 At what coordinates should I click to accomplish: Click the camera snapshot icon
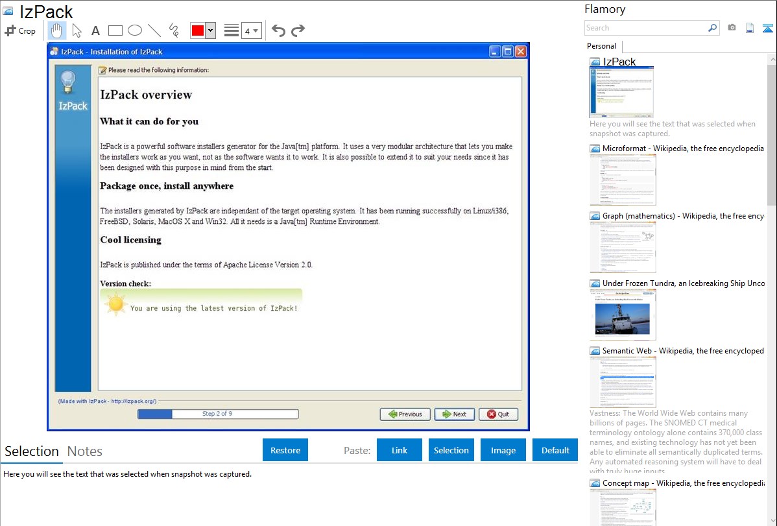[732, 28]
